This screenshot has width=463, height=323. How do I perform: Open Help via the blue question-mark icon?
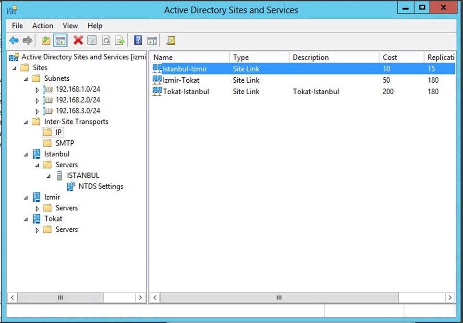click(138, 40)
